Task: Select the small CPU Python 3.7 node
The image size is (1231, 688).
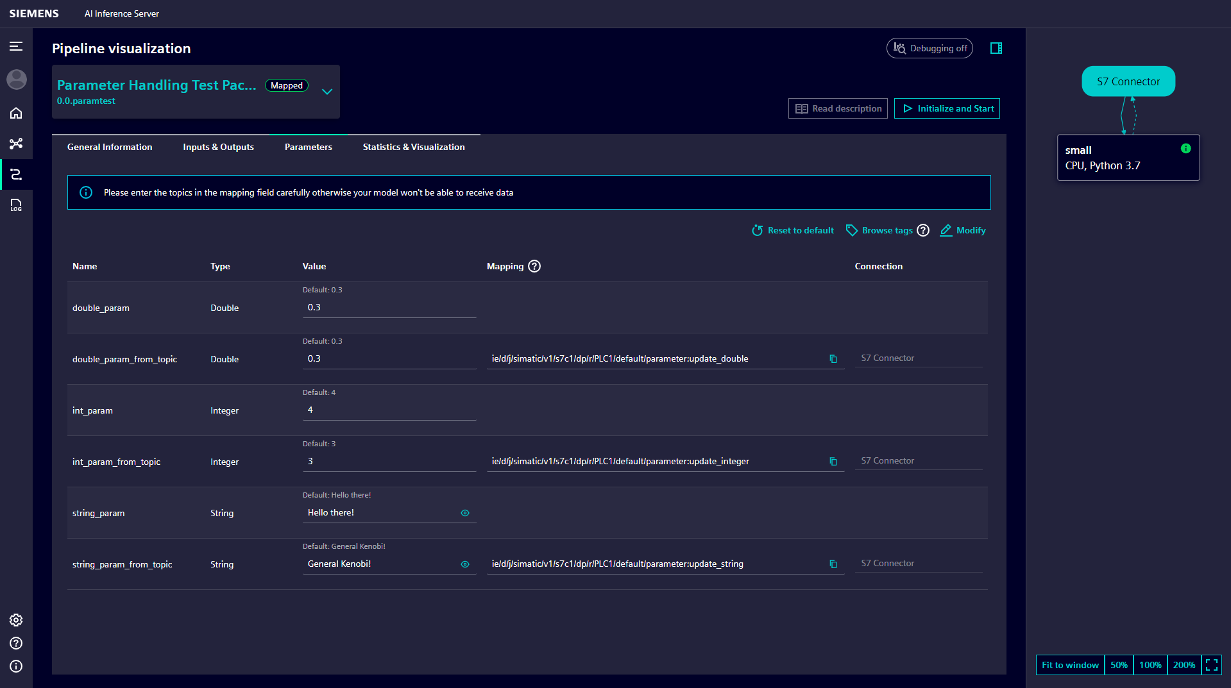Action: [x=1128, y=158]
